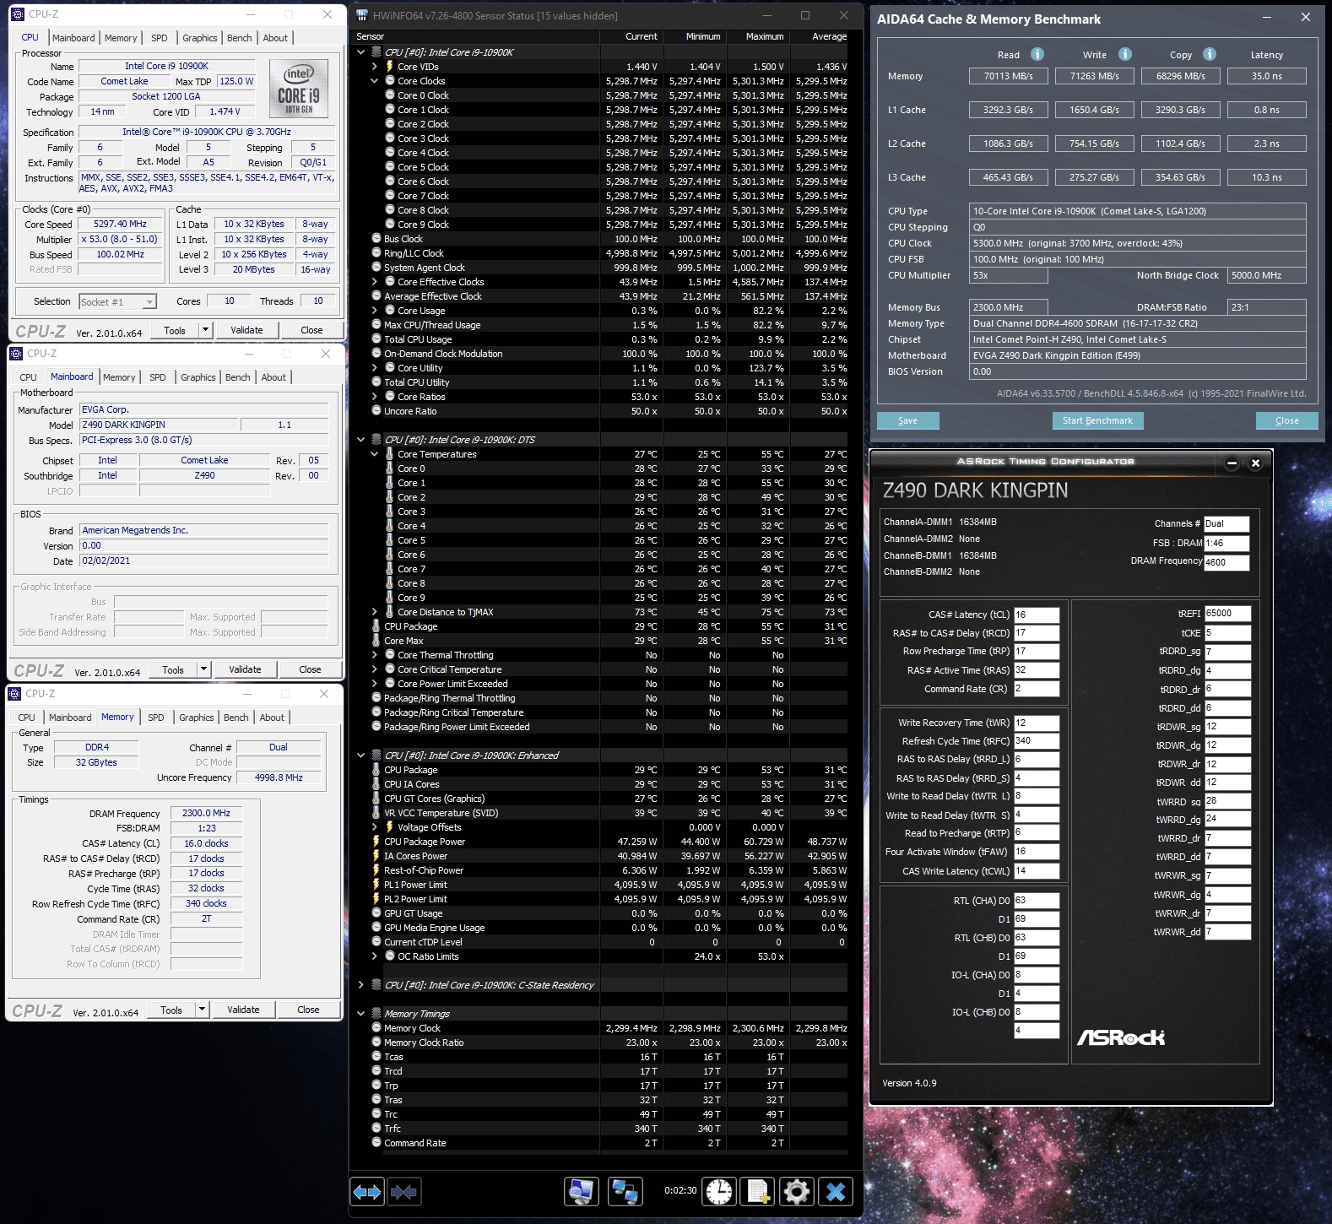Reset the HWiNFO clock timer icon
Viewport: 1332px width, 1224px height.
[719, 1192]
